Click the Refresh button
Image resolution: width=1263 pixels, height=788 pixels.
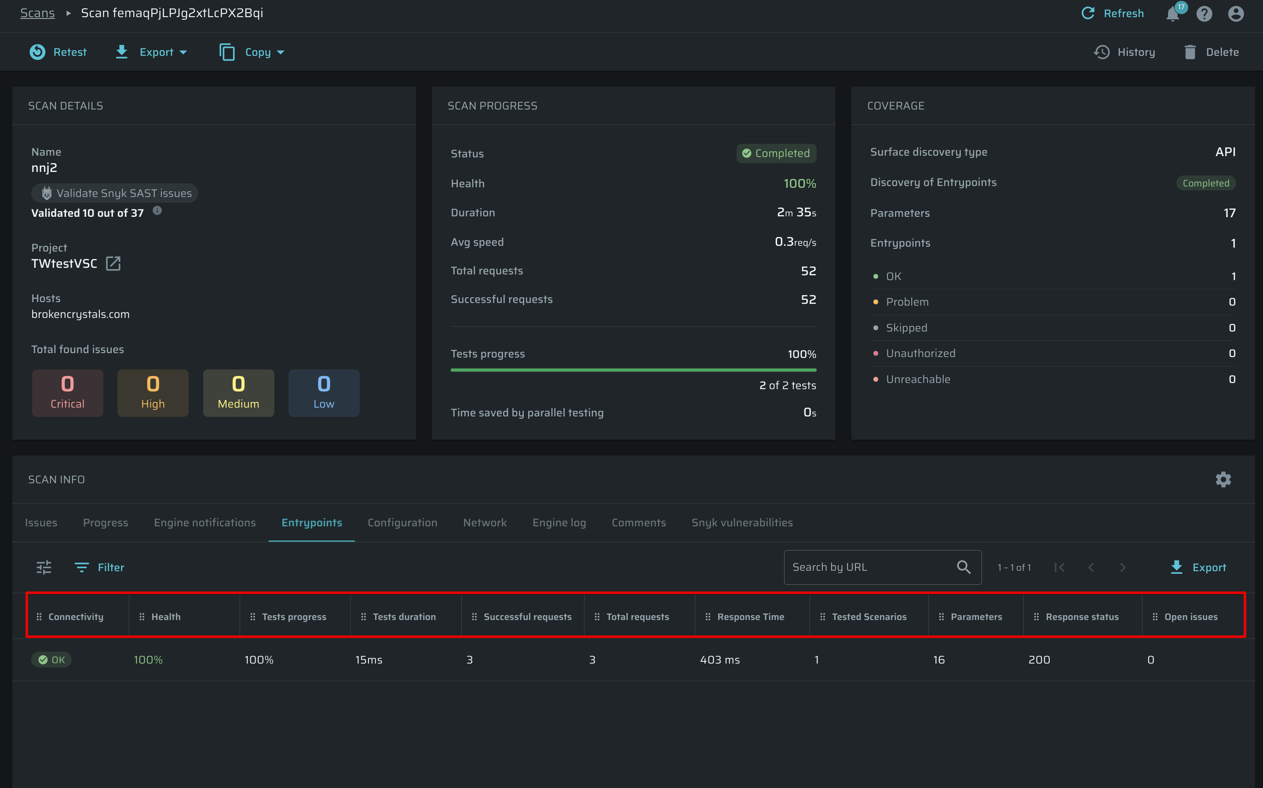tap(1113, 14)
